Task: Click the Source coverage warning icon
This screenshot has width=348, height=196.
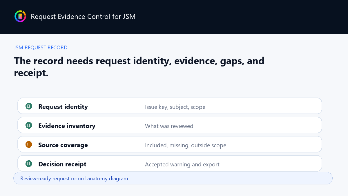Action: (x=29, y=145)
